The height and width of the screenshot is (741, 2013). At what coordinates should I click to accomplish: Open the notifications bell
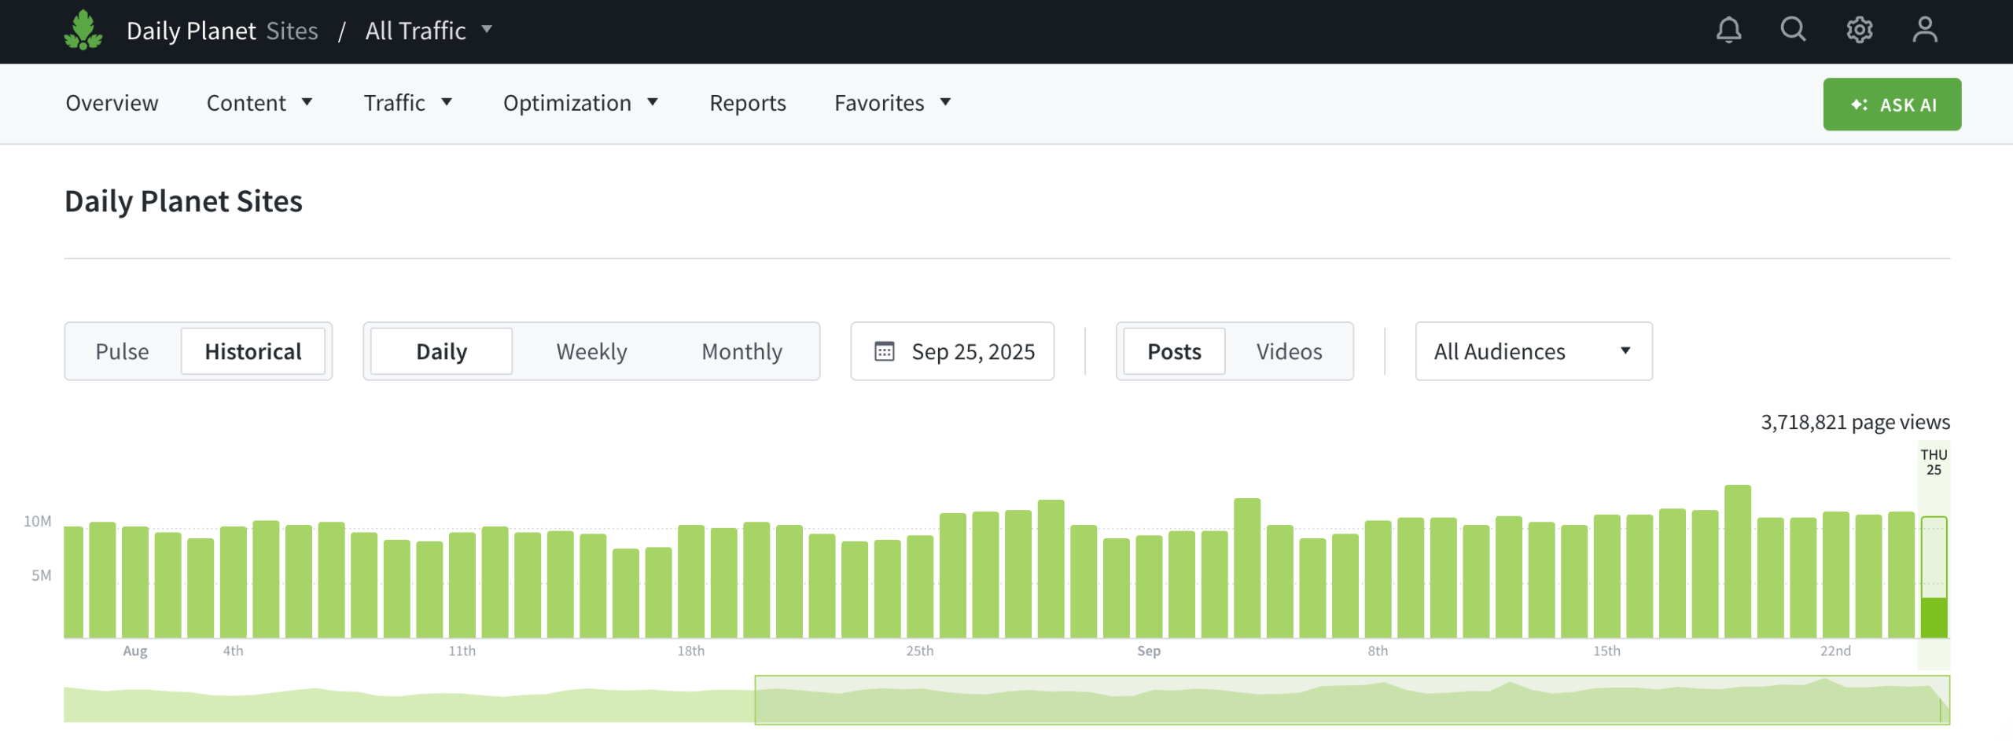(x=1728, y=30)
